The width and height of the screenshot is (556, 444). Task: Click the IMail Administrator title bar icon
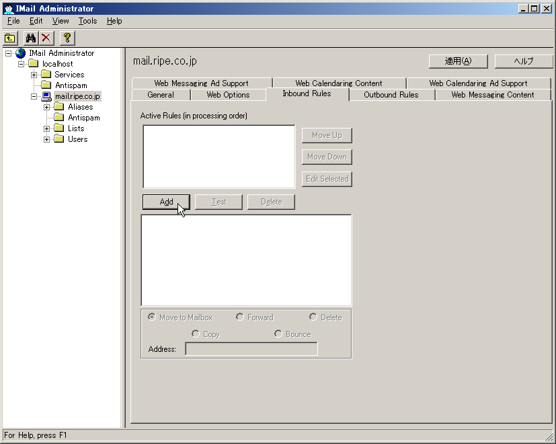[9, 9]
